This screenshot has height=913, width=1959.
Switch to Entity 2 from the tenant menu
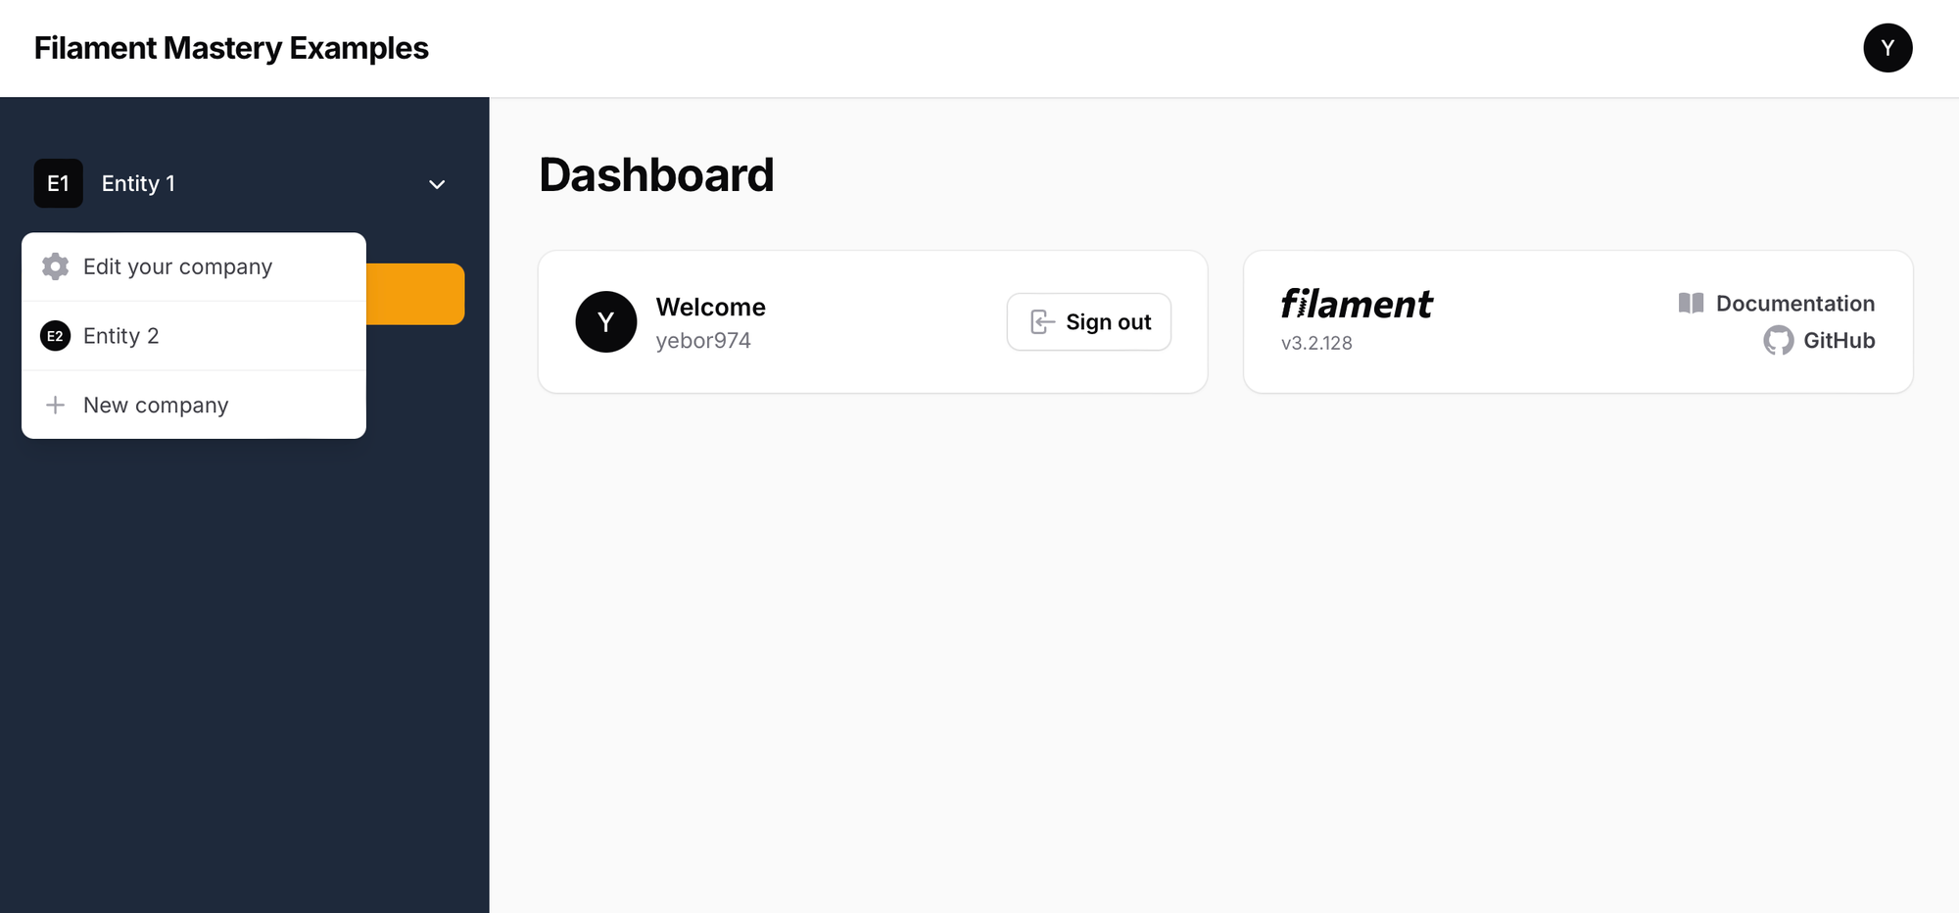121,335
